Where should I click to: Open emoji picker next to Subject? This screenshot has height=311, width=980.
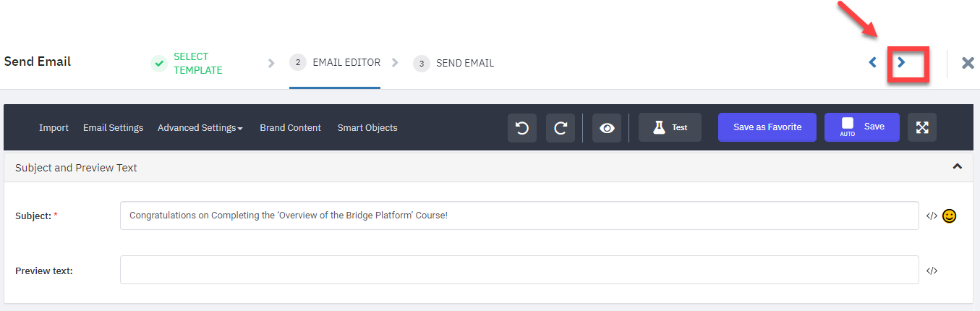(x=950, y=216)
